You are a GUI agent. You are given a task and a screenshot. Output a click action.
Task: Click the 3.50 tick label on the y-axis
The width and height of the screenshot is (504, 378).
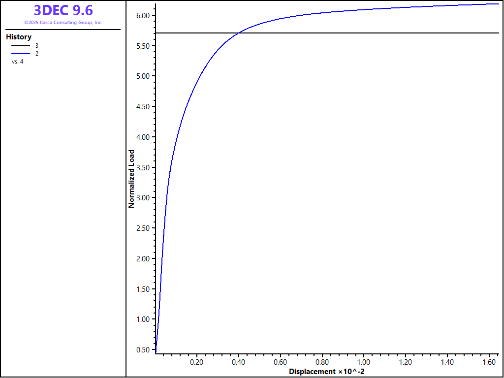click(143, 167)
